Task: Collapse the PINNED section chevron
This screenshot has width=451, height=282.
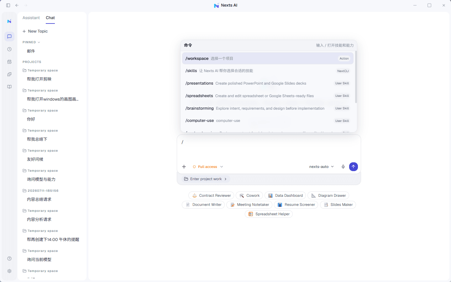Action: coord(39,42)
